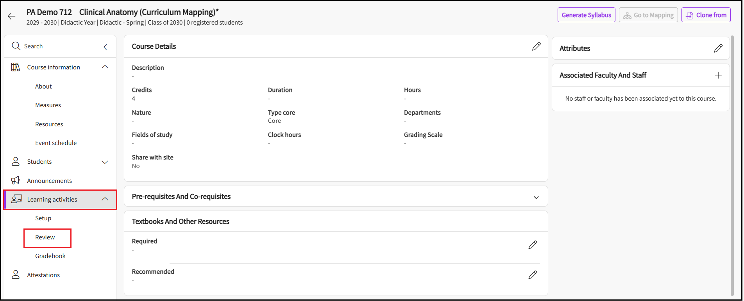Edit Course Details with pencil icon
The height and width of the screenshot is (301, 744).
coord(536,46)
